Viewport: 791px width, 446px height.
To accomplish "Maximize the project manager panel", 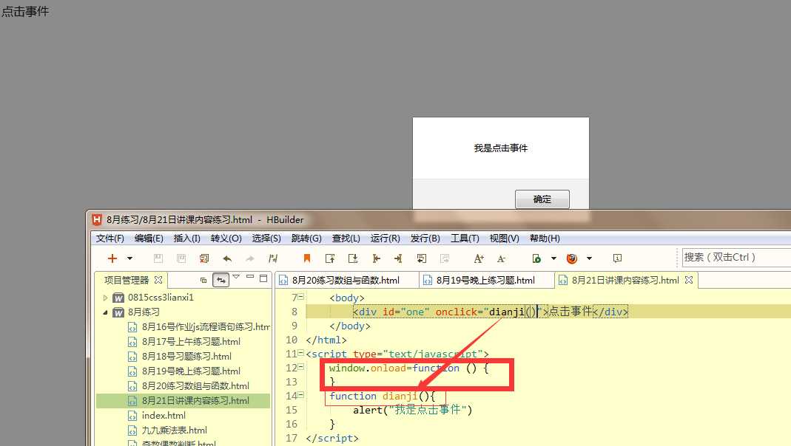I will tap(263, 278).
